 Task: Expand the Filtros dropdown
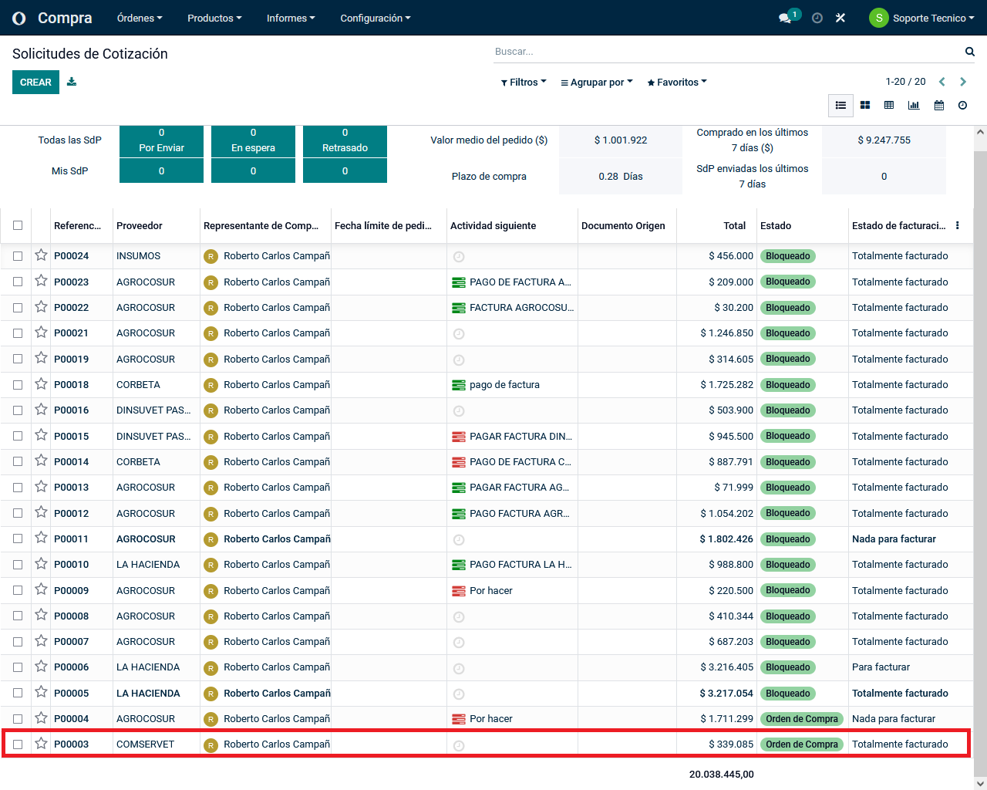tap(524, 83)
